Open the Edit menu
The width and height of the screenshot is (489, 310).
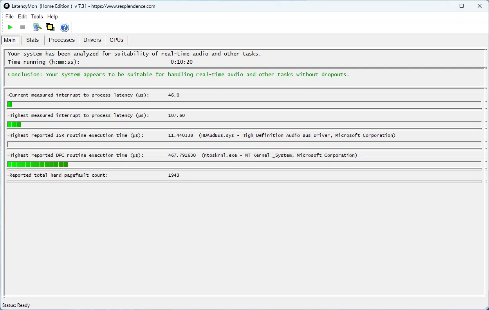point(22,16)
